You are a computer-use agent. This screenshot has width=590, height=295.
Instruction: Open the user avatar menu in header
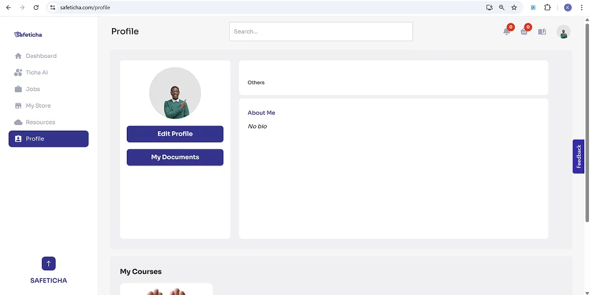coord(563,32)
